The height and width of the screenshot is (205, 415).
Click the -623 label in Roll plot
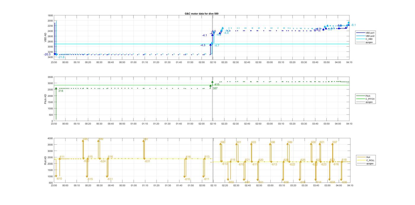click(x=324, y=164)
